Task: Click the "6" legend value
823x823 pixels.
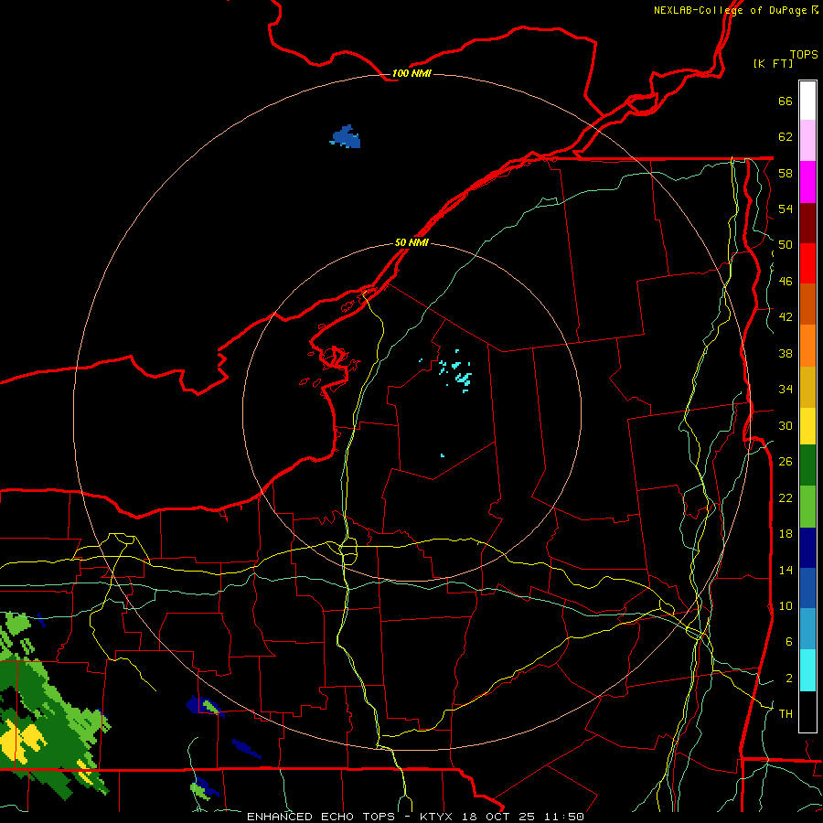Action: coord(789,642)
